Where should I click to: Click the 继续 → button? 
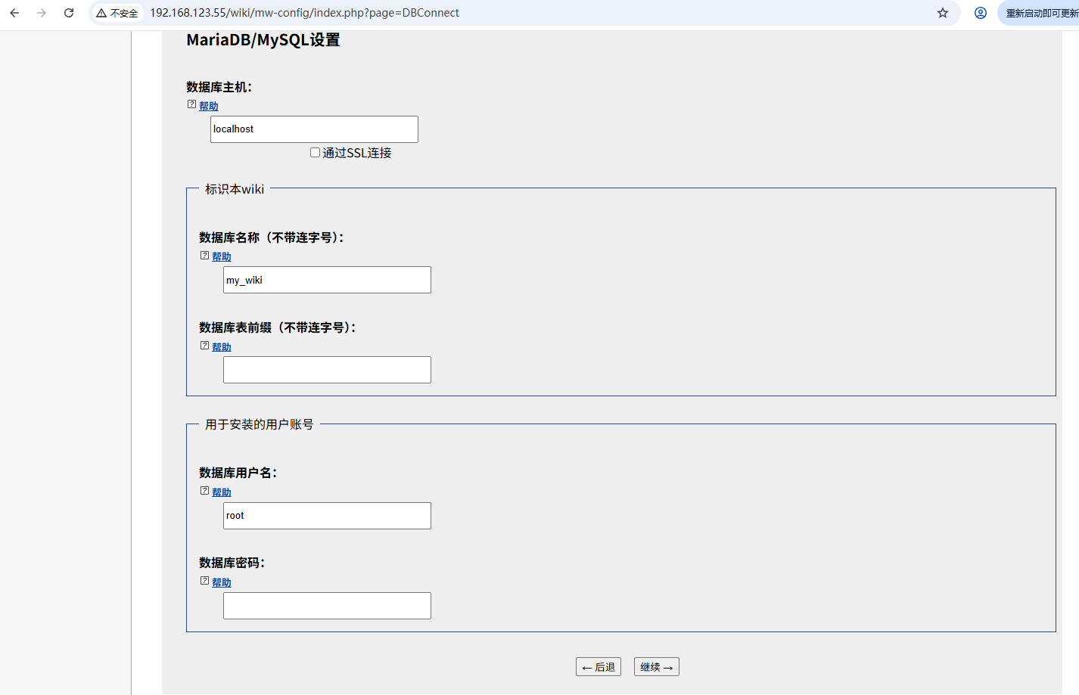click(657, 667)
